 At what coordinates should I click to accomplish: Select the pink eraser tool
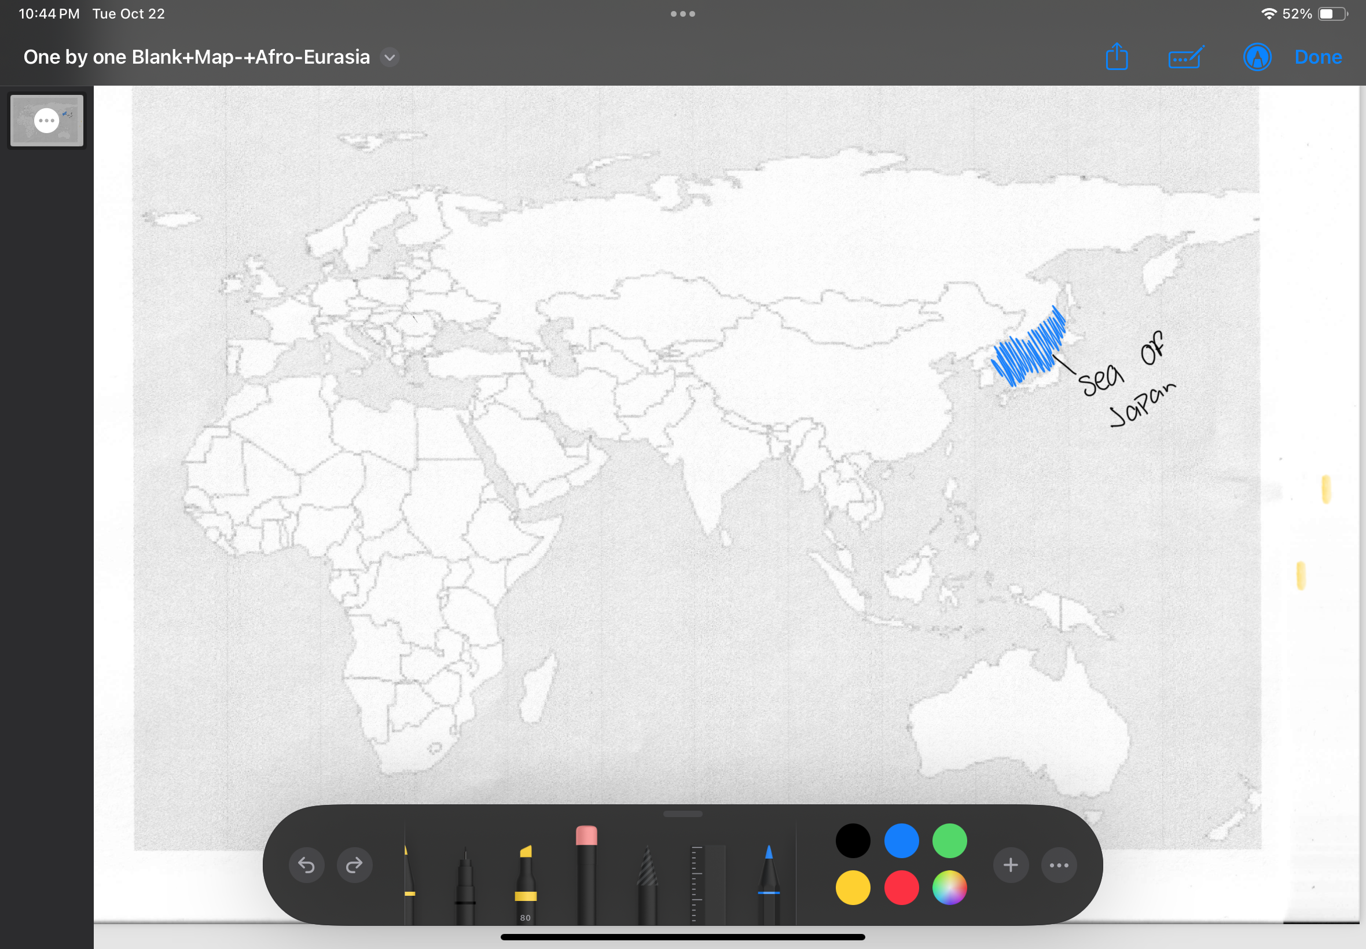pos(586,875)
